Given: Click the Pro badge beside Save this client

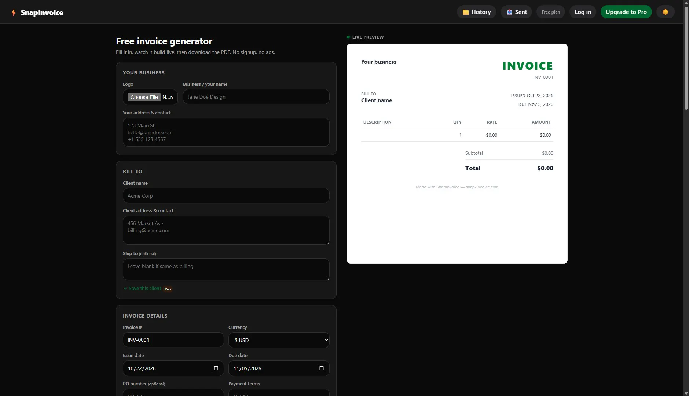Looking at the screenshot, I should (x=168, y=289).
